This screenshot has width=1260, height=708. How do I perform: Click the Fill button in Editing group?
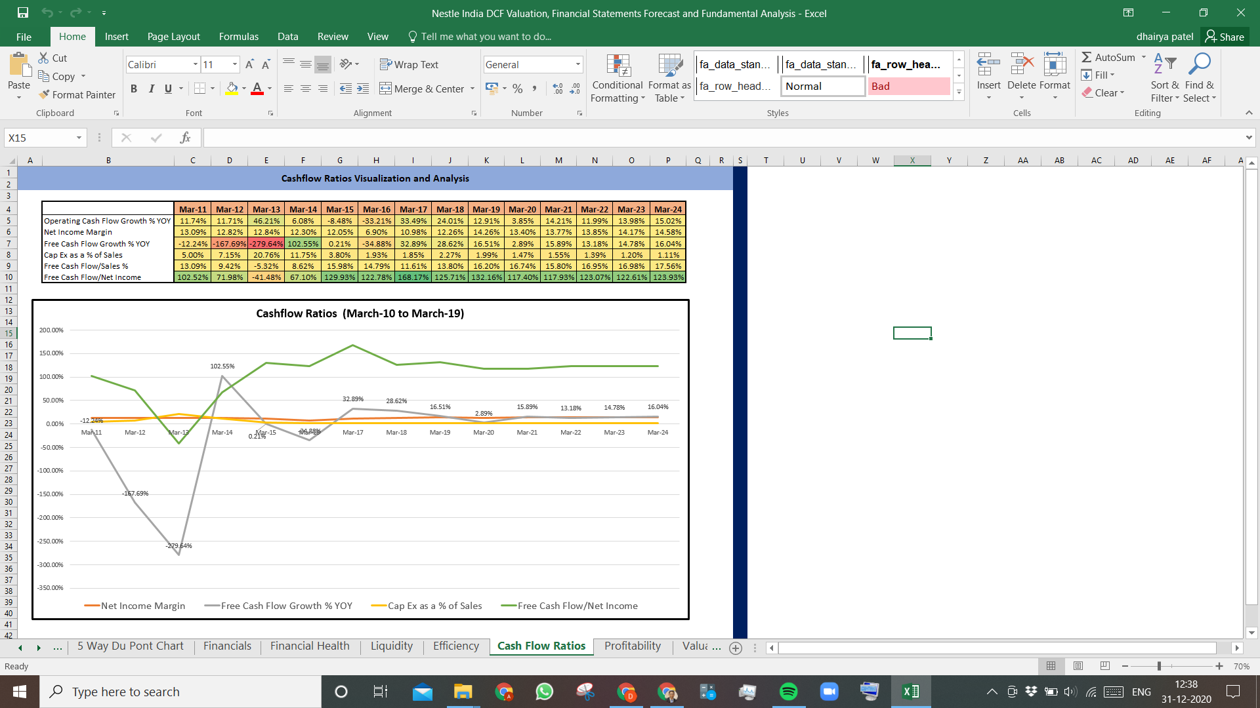tap(1098, 75)
